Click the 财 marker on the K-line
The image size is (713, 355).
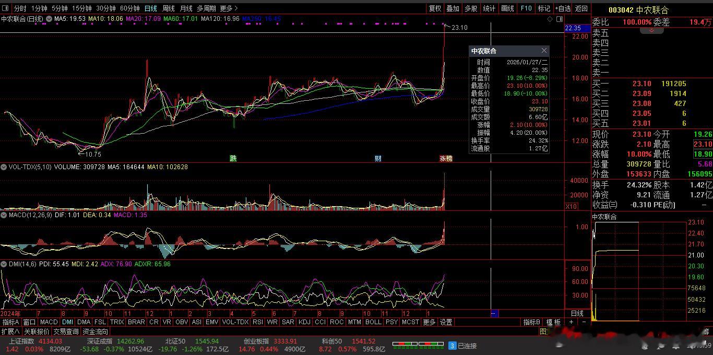tap(378, 159)
